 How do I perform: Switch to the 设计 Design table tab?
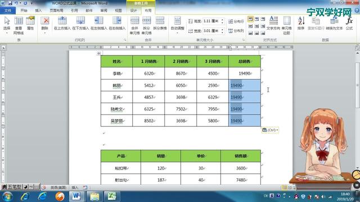[134, 11]
